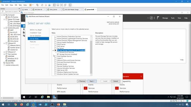Open the VM menu

tap(16, 5)
